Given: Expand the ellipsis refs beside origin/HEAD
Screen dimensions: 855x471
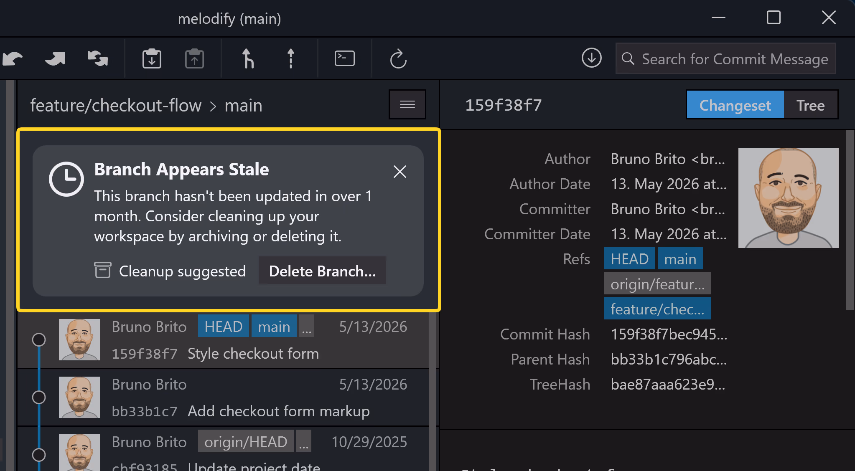Looking at the screenshot, I should [304, 441].
